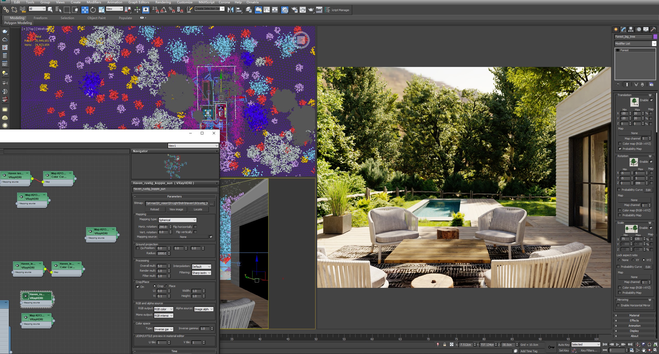
Task: Open the Interpolation Default dropdown
Action: (x=201, y=266)
